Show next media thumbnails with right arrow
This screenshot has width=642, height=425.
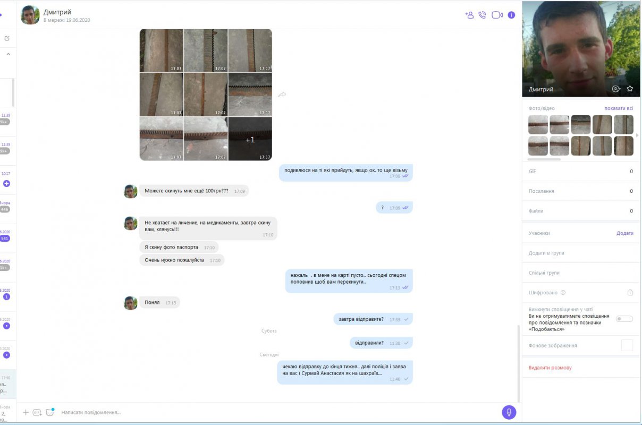tap(637, 135)
